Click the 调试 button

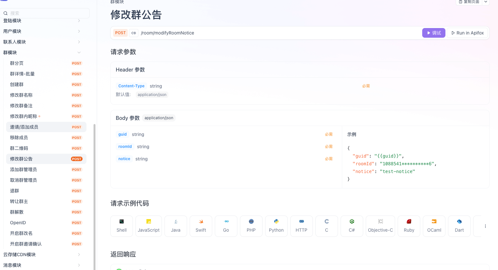click(433, 33)
